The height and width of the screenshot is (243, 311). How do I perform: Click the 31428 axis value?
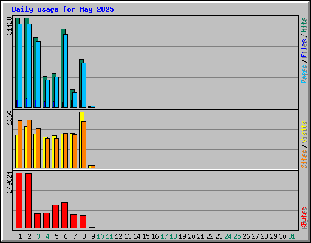(x=9, y=26)
